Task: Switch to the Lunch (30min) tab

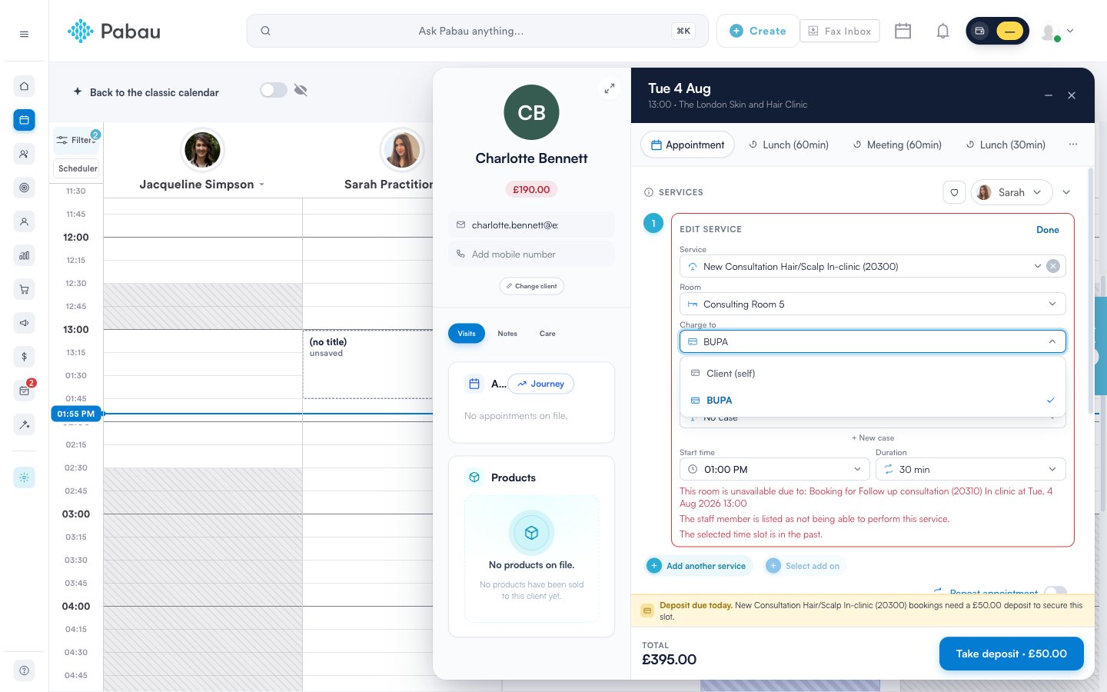Action: click(x=1006, y=145)
